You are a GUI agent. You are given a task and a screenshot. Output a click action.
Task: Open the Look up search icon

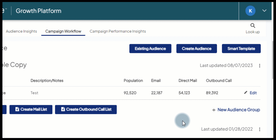click(x=253, y=26)
